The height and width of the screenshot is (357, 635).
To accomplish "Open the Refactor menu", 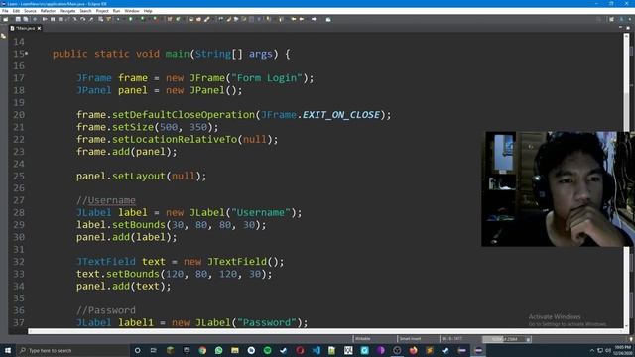I will point(48,11).
